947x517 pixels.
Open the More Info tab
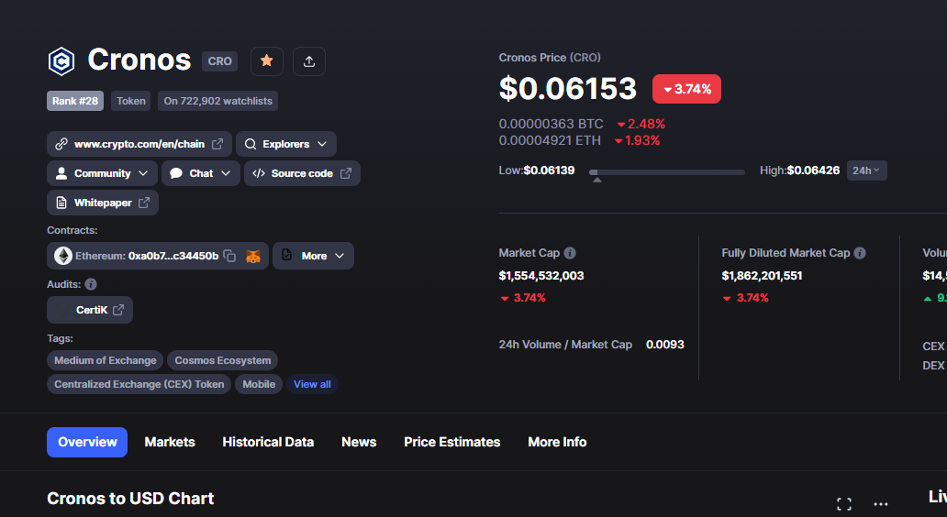point(557,442)
